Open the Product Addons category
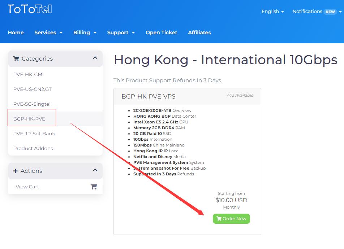 pyautogui.click(x=55, y=148)
